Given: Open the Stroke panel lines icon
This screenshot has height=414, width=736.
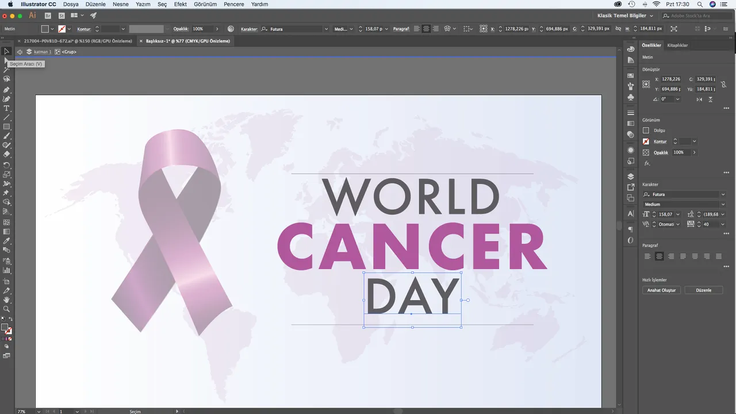Looking at the screenshot, I should tap(631, 113).
